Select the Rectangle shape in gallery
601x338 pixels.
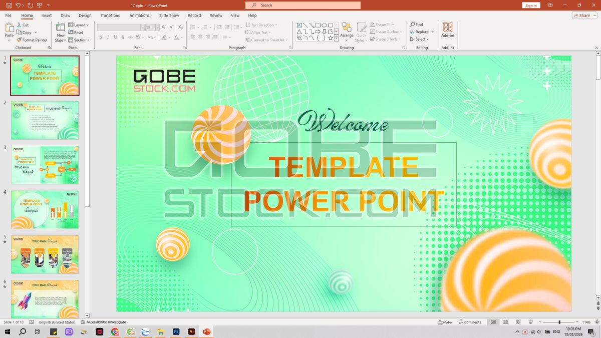coord(318,25)
